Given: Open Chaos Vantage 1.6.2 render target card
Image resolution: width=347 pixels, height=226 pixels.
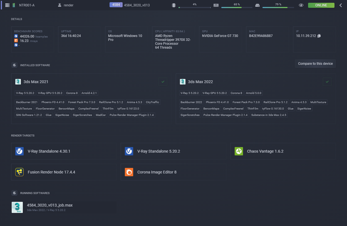Looking at the screenshot, I should tap(283, 151).
